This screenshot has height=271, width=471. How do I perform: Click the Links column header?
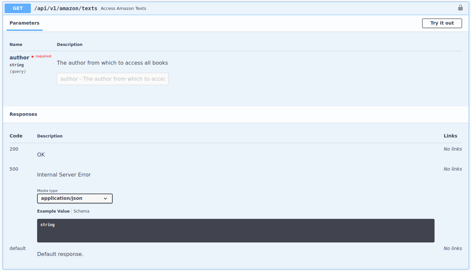pos(450,136)
